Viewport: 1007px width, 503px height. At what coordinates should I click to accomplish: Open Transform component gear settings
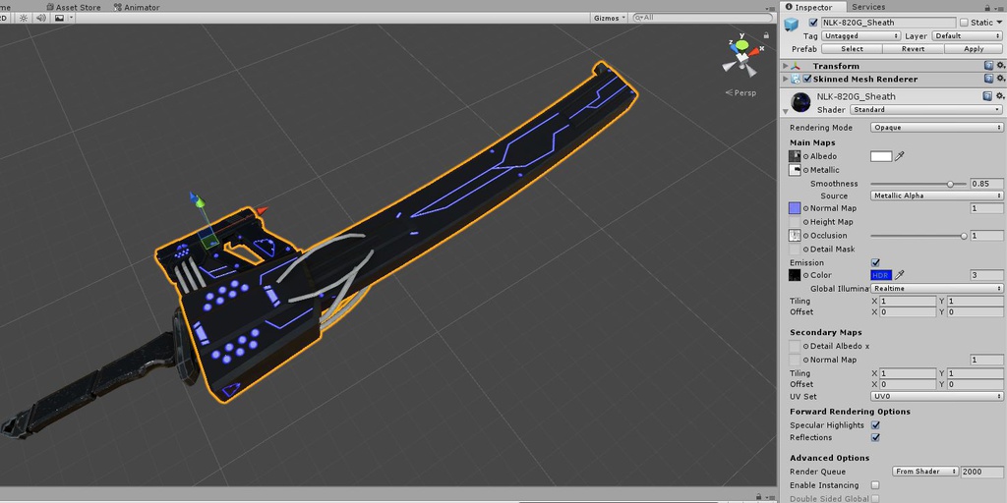click(1000, 66)
